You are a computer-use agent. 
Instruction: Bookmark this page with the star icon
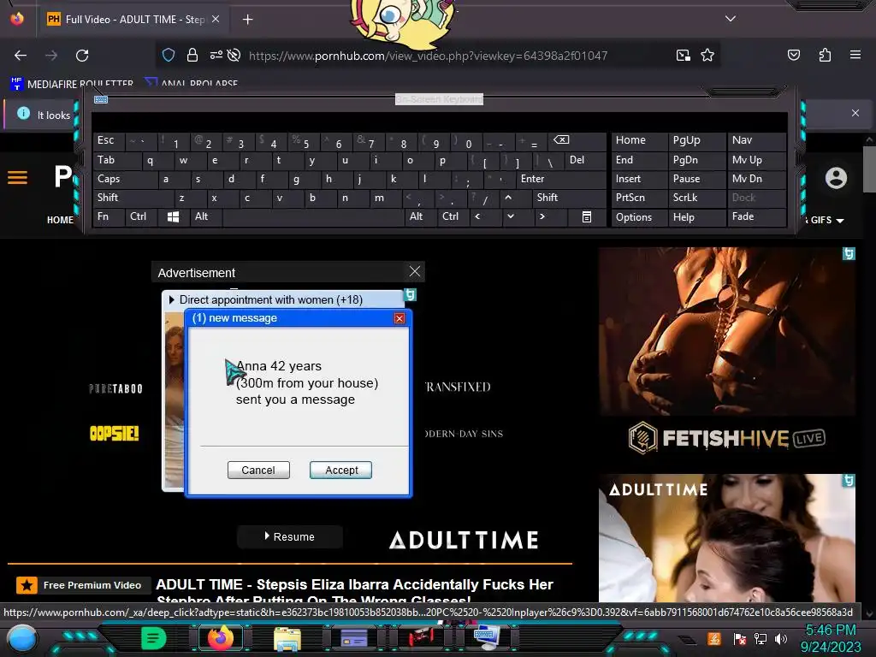tap(707, 55)
